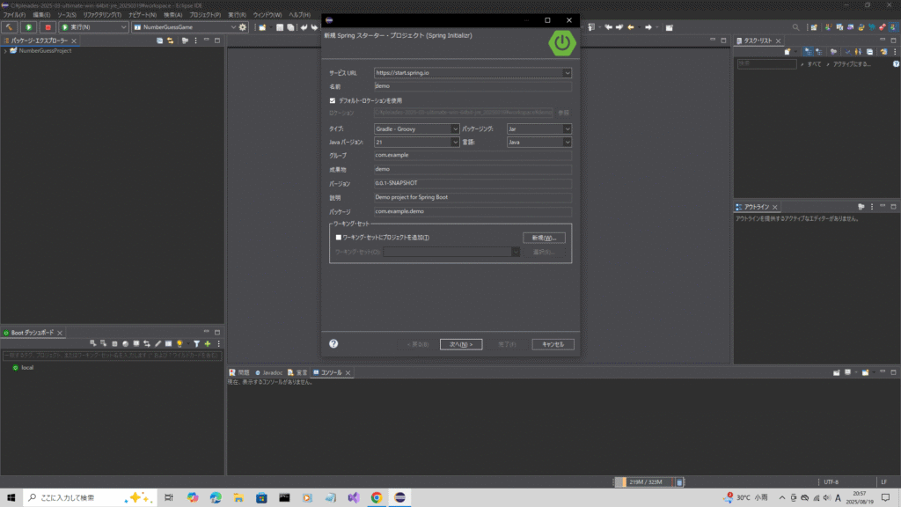
Task: Expand the NumberGuessProject tree node
Action: coord(5,51)
